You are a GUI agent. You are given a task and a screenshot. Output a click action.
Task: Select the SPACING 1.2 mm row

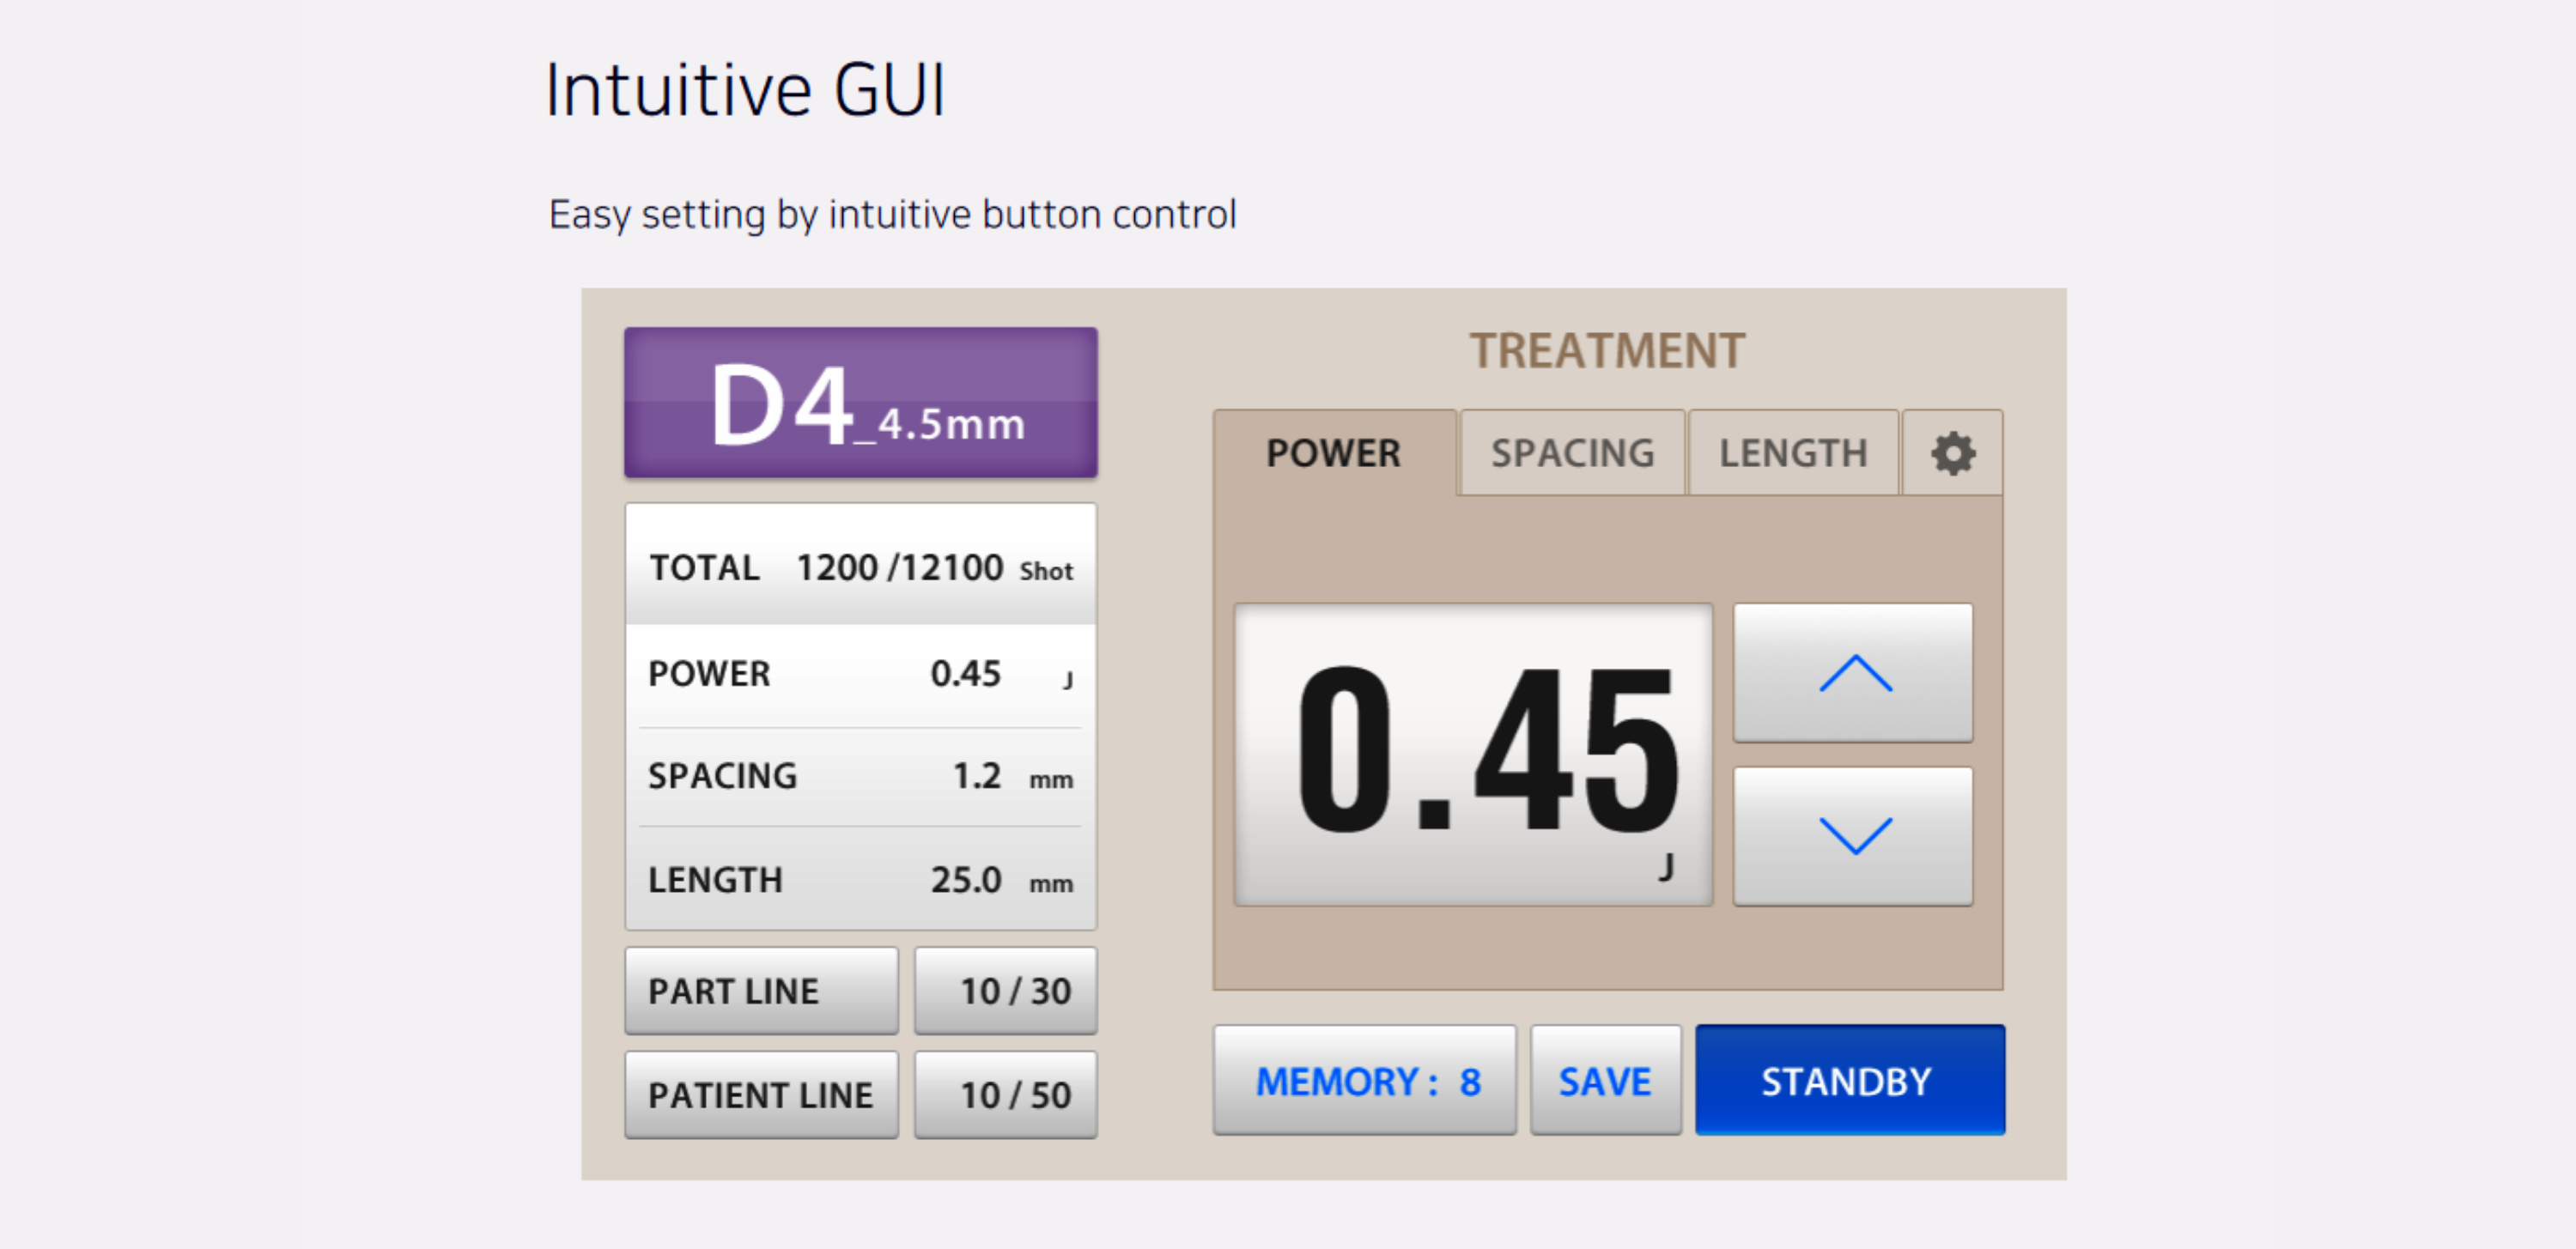(x=860, y=776)
